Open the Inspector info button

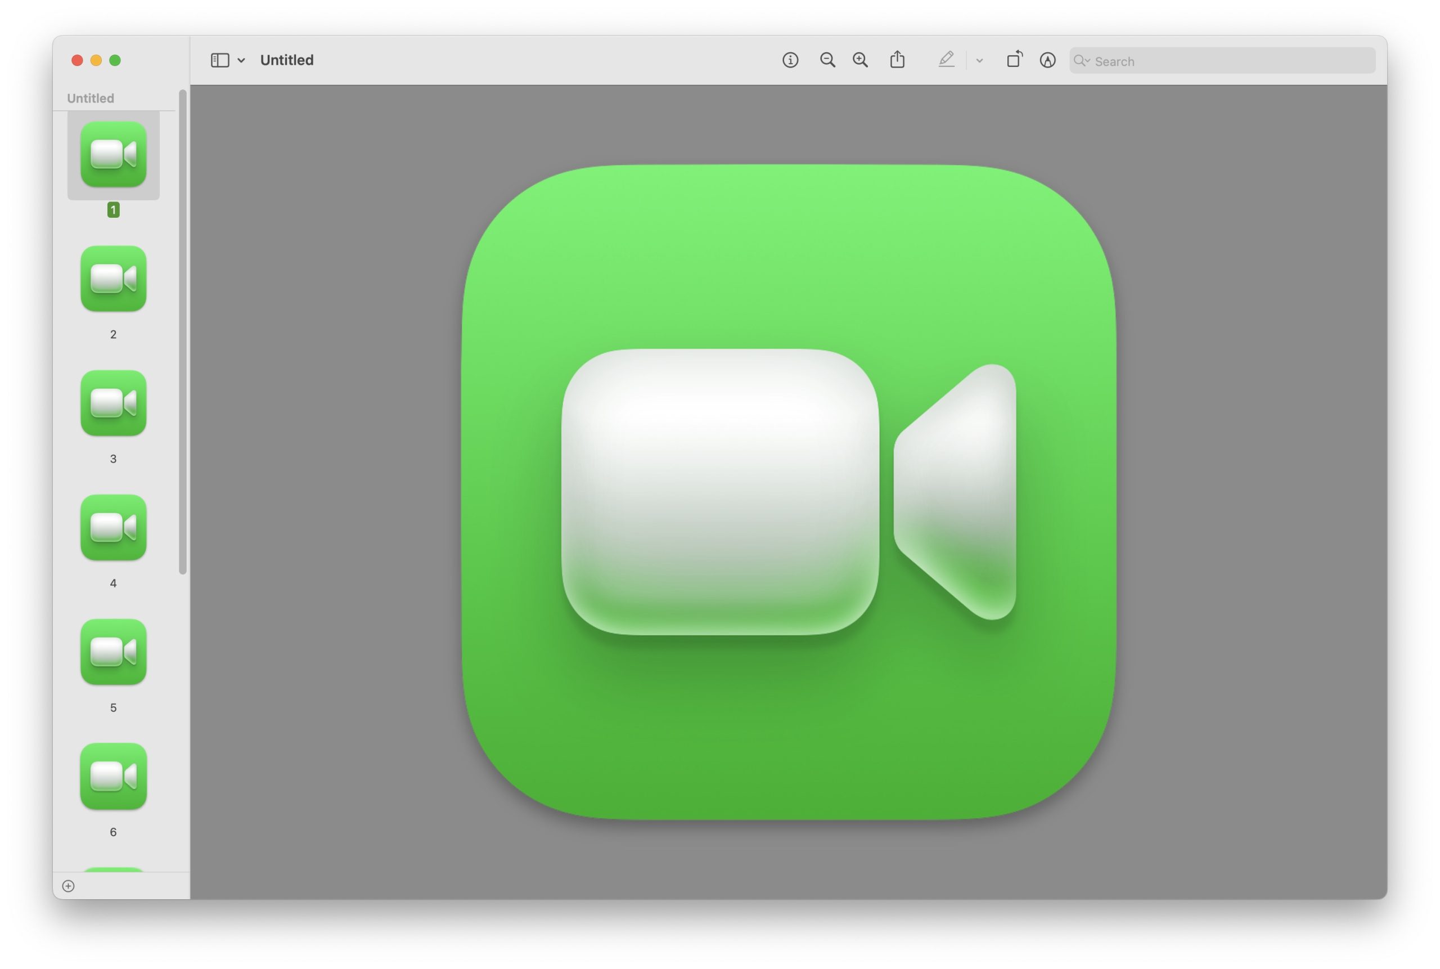(790, 60)
